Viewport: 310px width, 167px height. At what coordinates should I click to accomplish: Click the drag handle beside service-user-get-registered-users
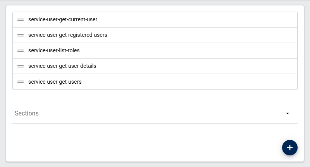(21, 35)
